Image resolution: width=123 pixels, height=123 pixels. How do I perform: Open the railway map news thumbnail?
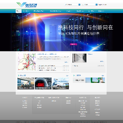pyautogui.click(x=27, y=62)
